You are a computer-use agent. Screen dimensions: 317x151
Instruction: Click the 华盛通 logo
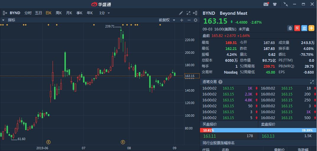coord(101,4)
